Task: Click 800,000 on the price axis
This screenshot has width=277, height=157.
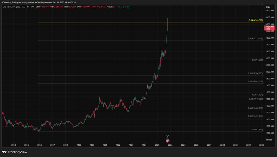Action: pos(270,140)
